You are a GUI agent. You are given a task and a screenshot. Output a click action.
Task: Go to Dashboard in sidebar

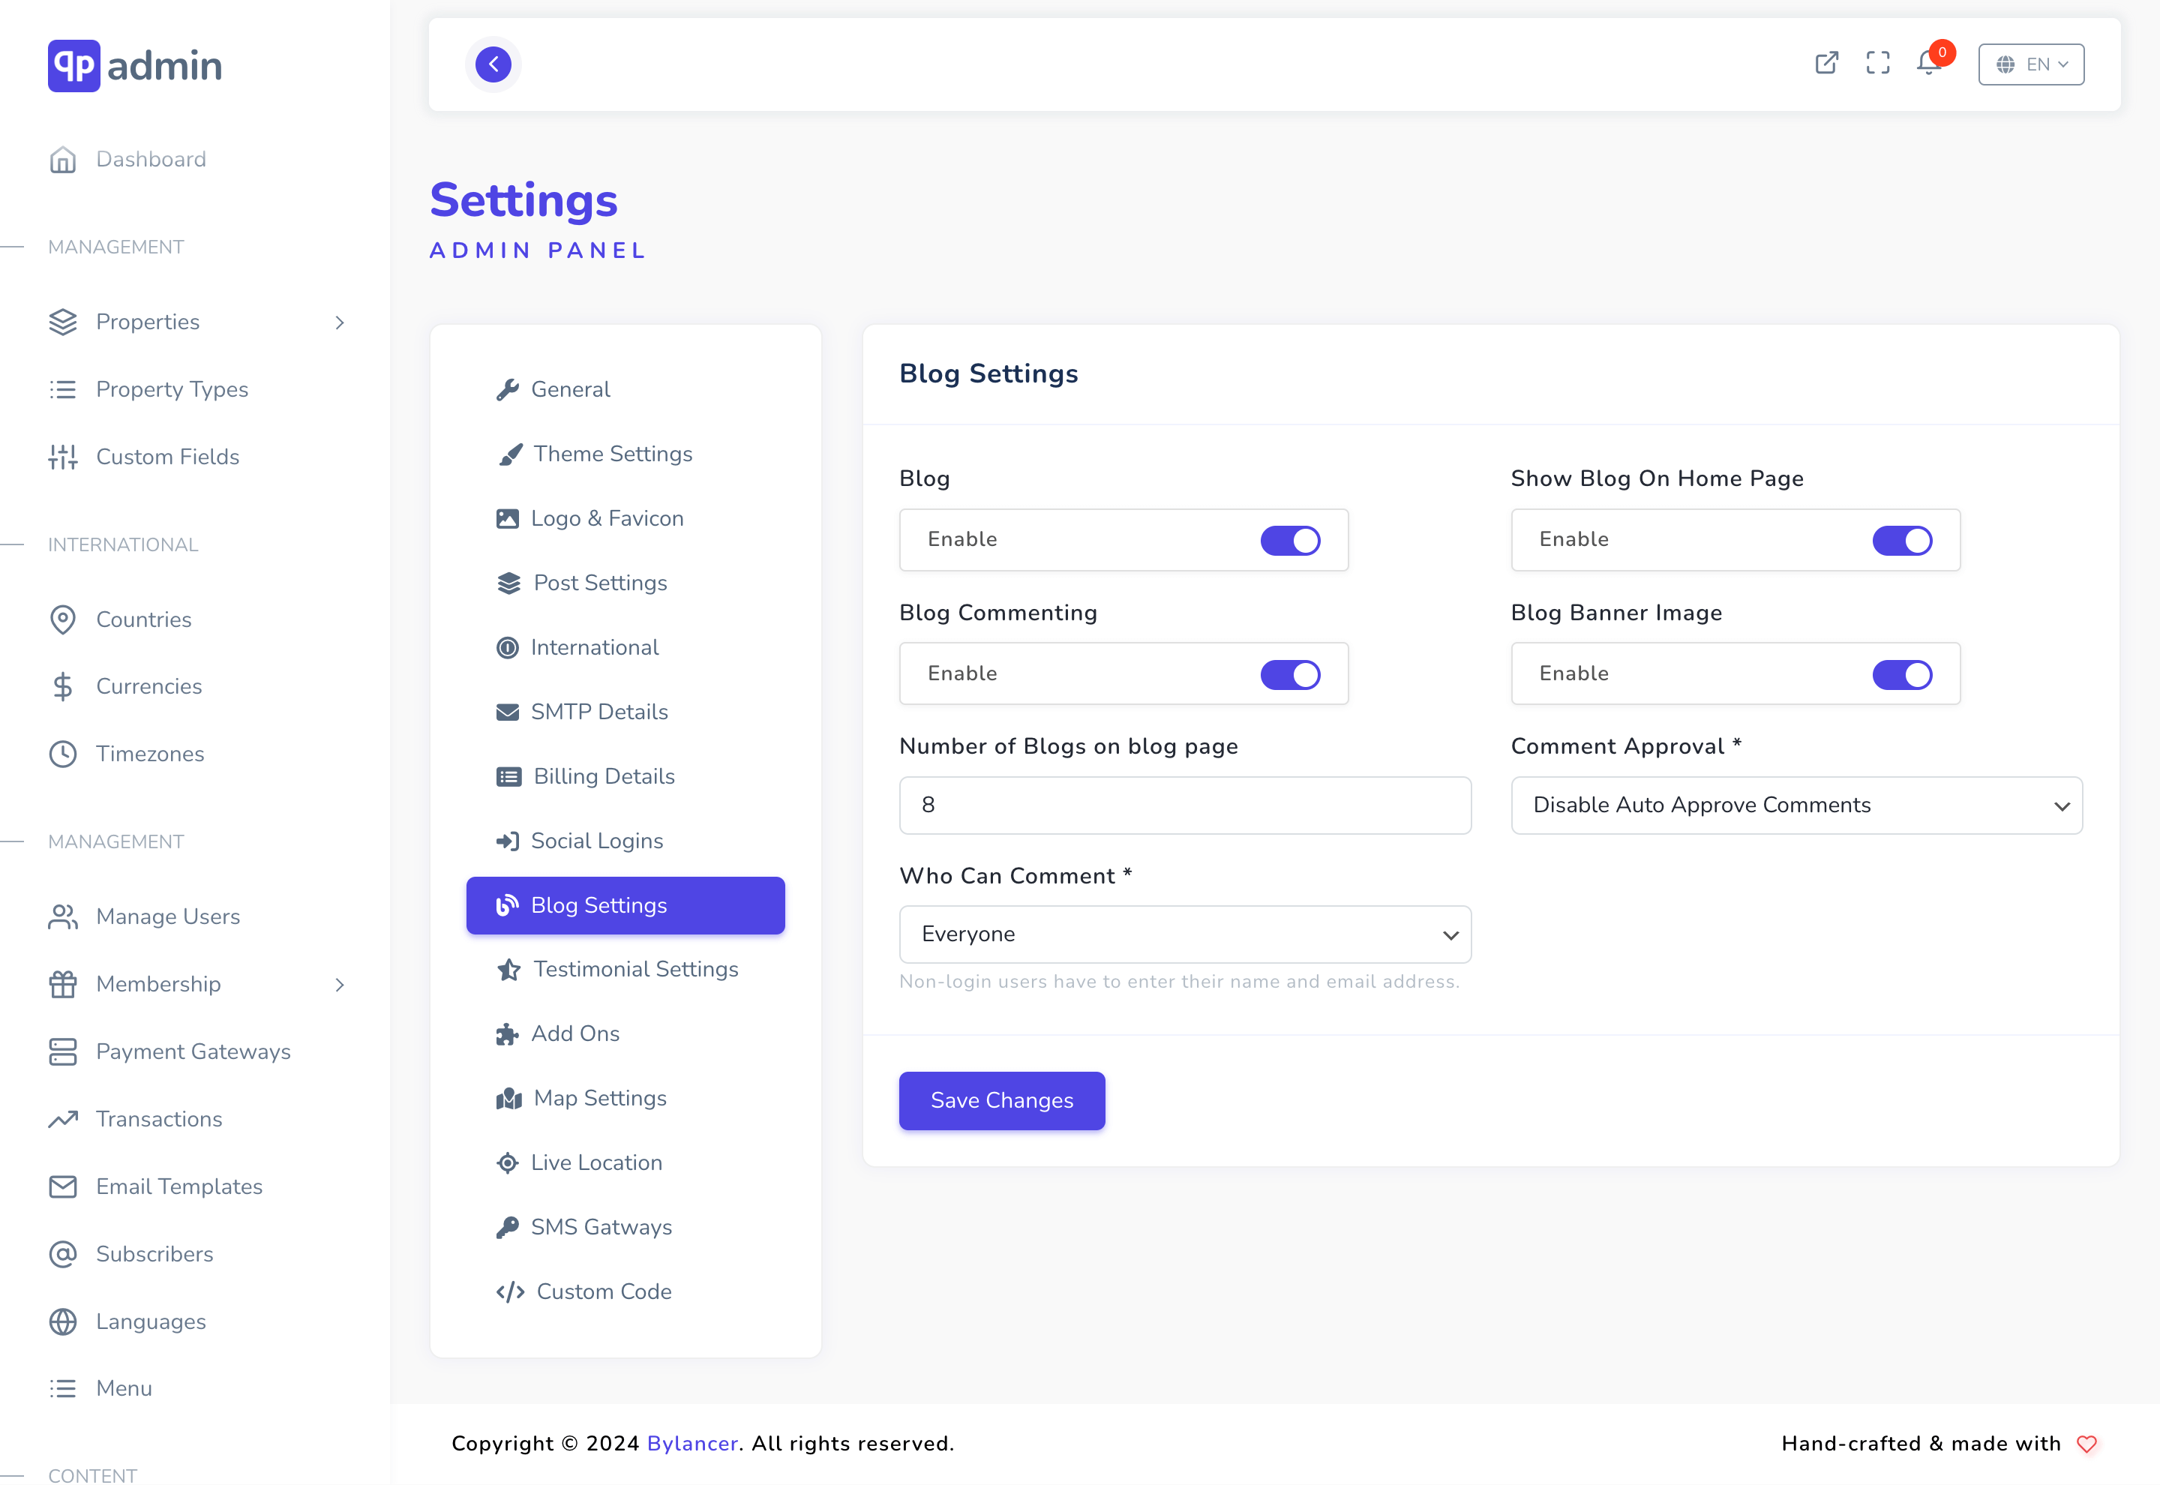151,159
